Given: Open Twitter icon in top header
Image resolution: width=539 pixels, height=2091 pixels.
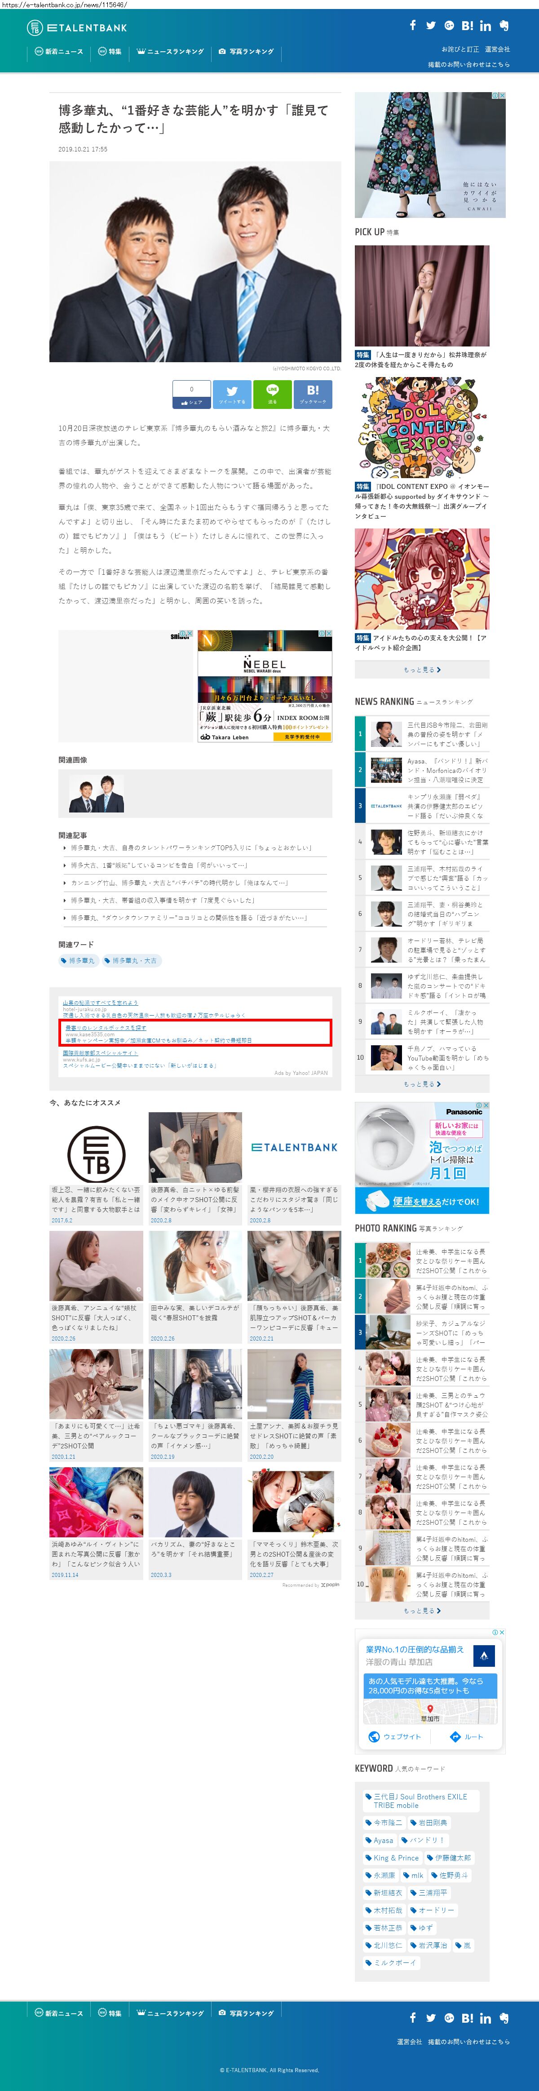Looking at the screenshot, I should pyautogui.click(x=430, y=25).
